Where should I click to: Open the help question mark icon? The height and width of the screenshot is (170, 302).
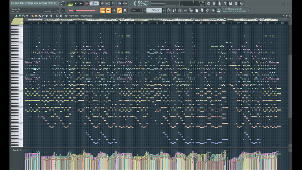pos(225,3)
